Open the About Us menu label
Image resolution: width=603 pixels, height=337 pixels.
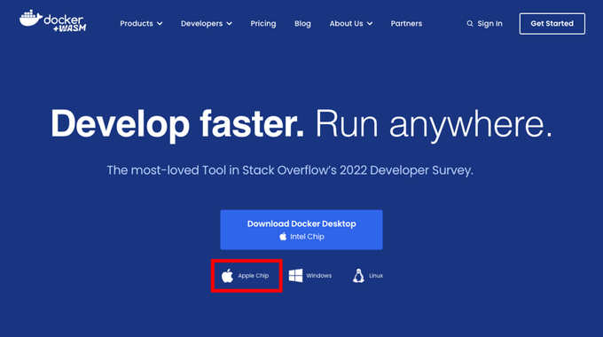pos(346,23)
